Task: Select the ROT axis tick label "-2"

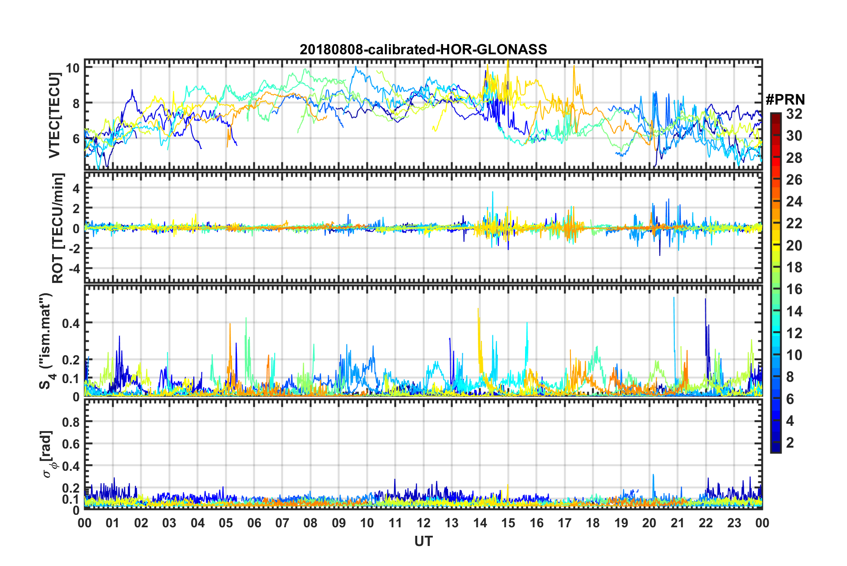Action: point(74,249)
